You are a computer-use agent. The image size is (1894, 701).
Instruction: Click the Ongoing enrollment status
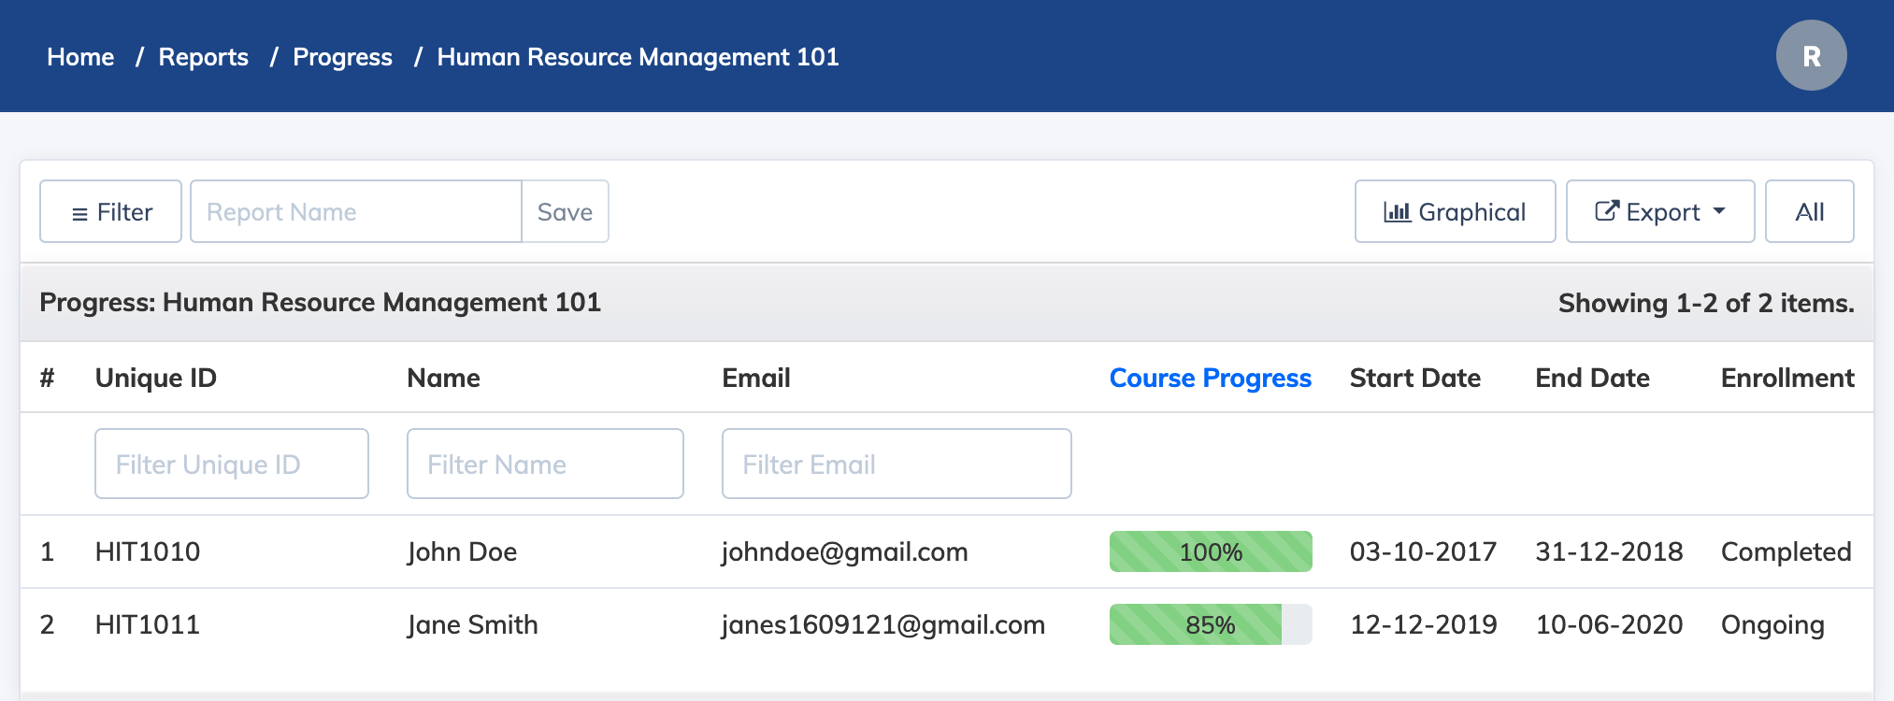coord(1772,624)
